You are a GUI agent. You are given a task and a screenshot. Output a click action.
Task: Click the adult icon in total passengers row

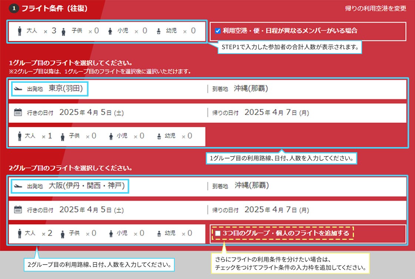coord(20,31)
